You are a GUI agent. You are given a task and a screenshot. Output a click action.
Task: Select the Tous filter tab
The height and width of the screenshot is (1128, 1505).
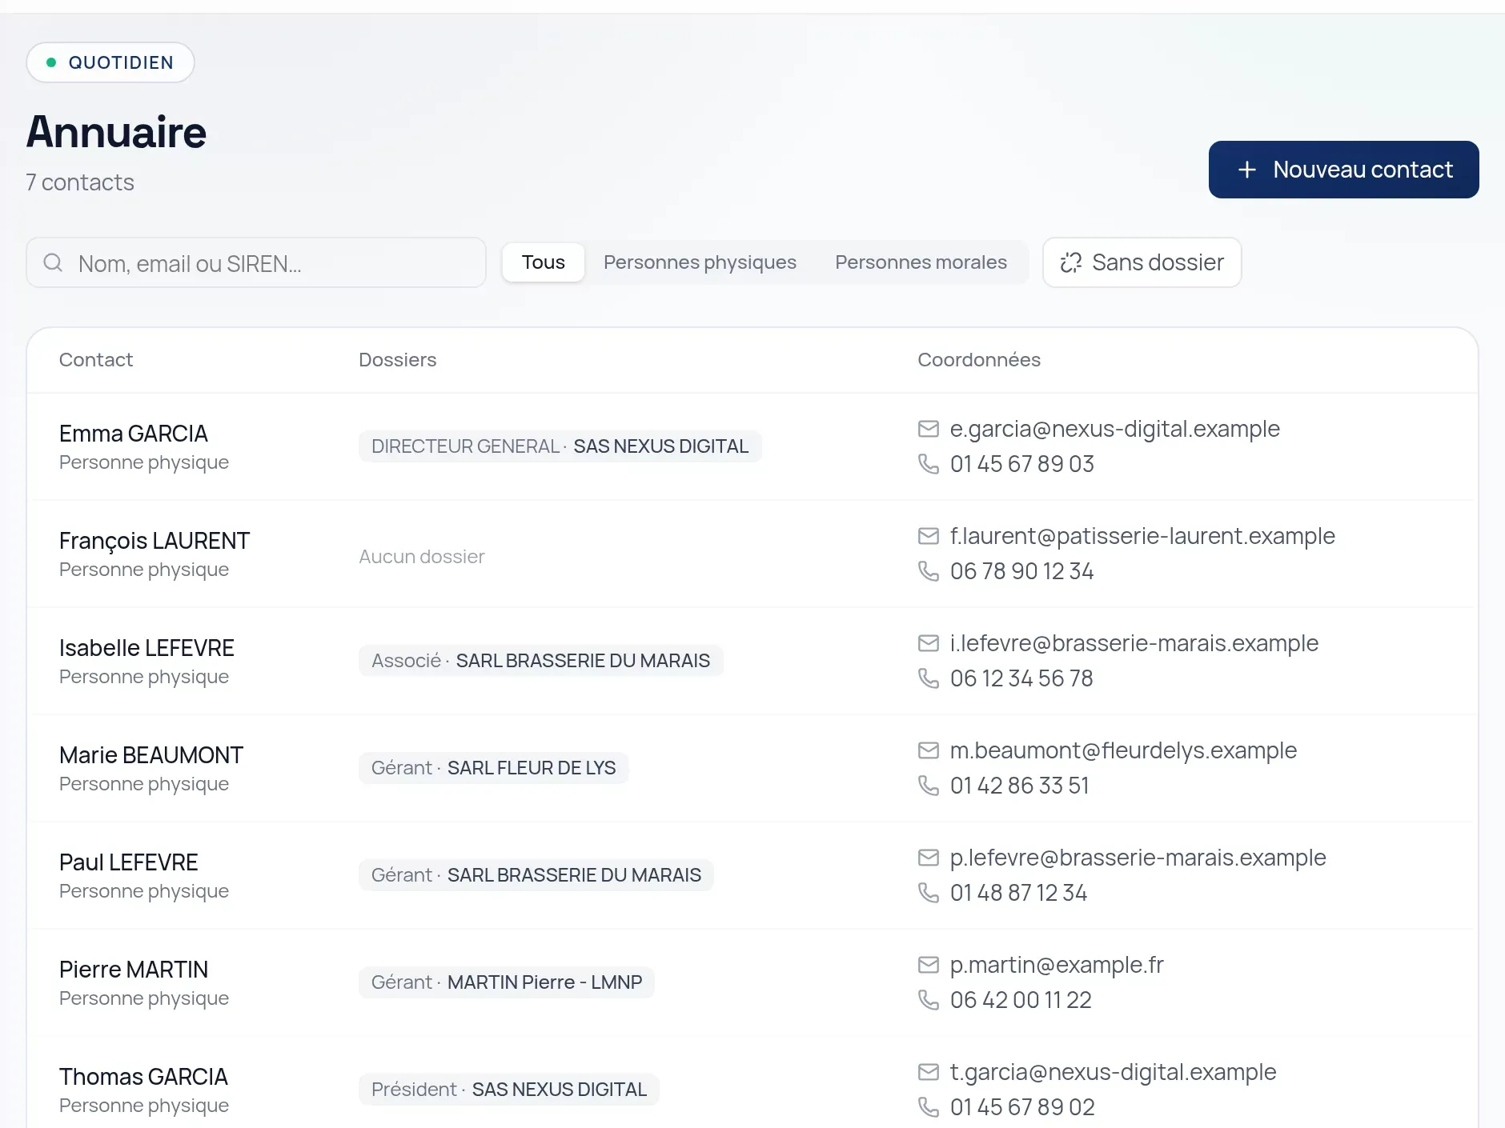543,262
